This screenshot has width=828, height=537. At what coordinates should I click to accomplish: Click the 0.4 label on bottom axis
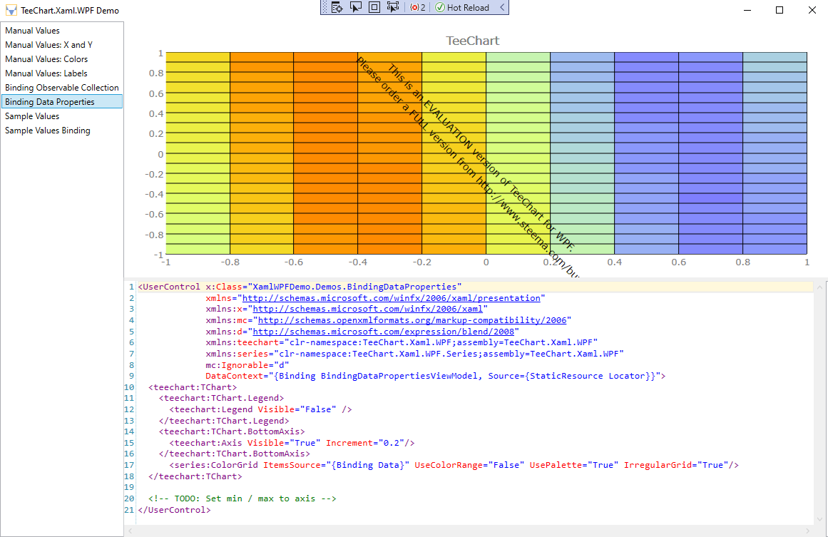614,262
